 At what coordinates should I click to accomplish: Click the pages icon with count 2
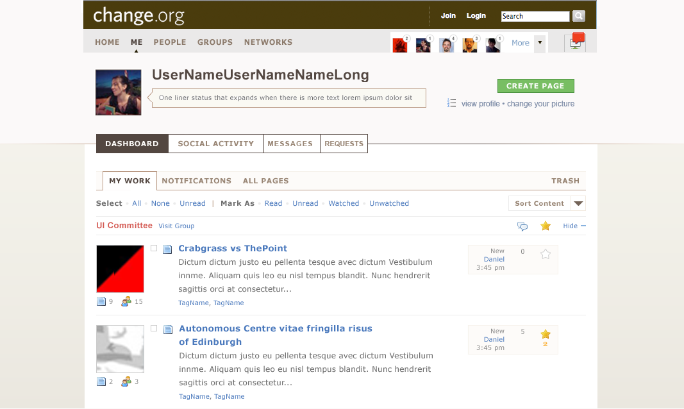101,381
